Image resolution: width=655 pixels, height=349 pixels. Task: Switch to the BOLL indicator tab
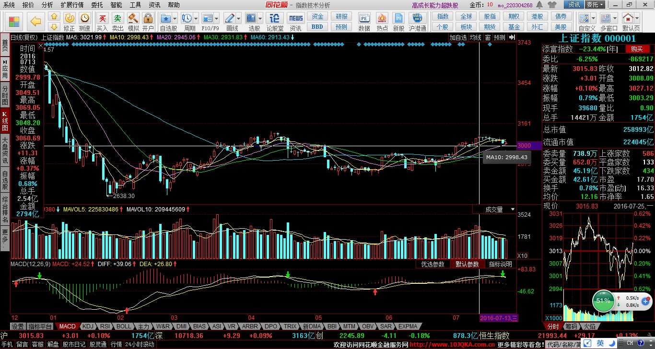123,326
